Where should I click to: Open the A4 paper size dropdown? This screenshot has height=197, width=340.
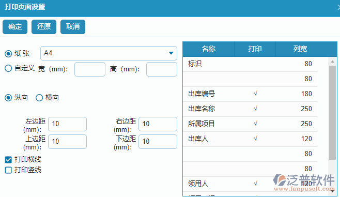109,53
